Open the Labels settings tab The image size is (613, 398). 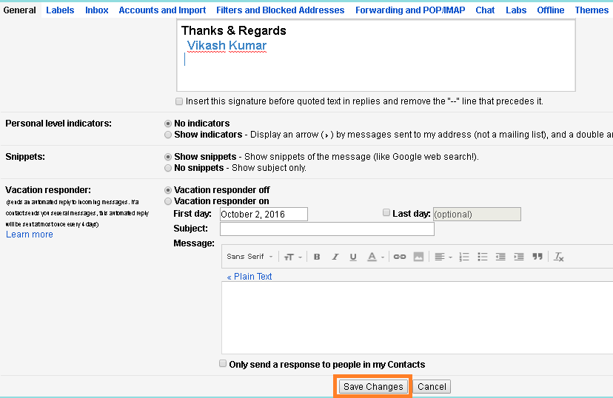pyautogui.click(x=60, y=10)
